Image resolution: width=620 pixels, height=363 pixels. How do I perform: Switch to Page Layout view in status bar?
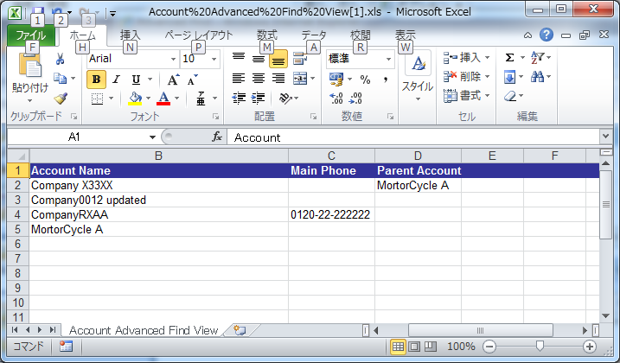click(414, 347)
